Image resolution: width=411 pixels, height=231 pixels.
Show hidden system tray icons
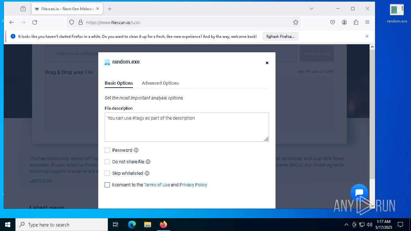346,225
